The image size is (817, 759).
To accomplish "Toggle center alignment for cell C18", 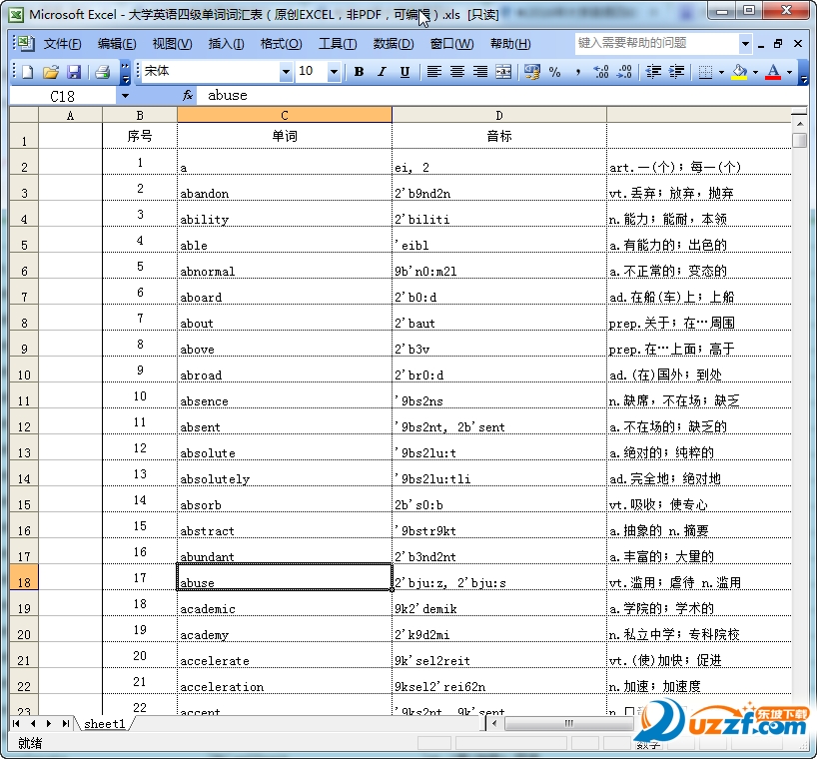I will coord(456,72).
